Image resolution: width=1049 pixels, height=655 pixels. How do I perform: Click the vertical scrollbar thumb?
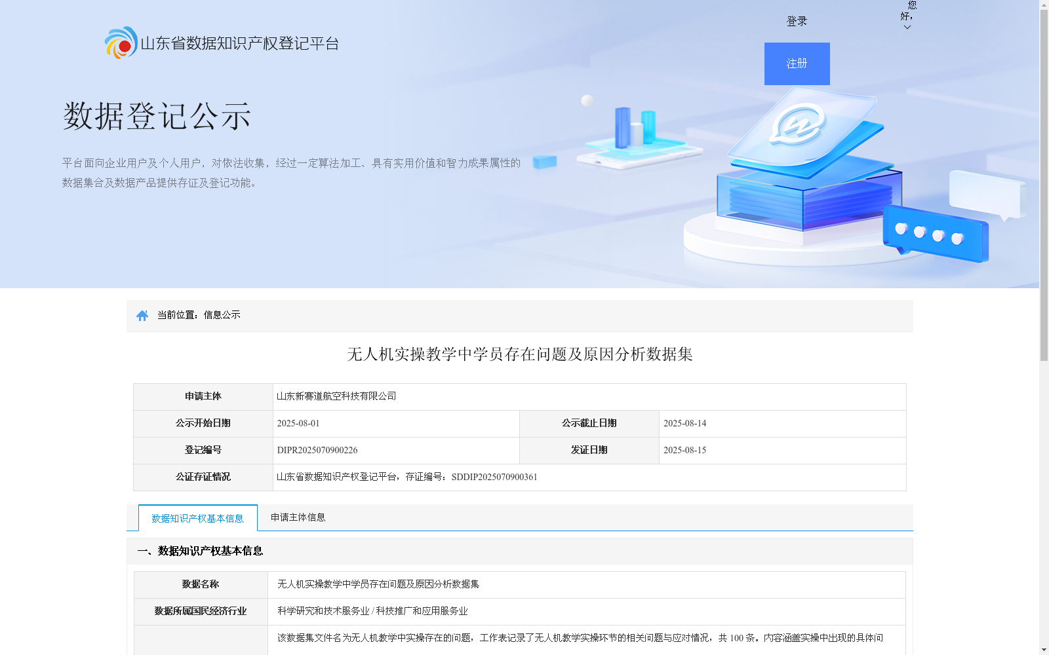tap(1044, 186)
